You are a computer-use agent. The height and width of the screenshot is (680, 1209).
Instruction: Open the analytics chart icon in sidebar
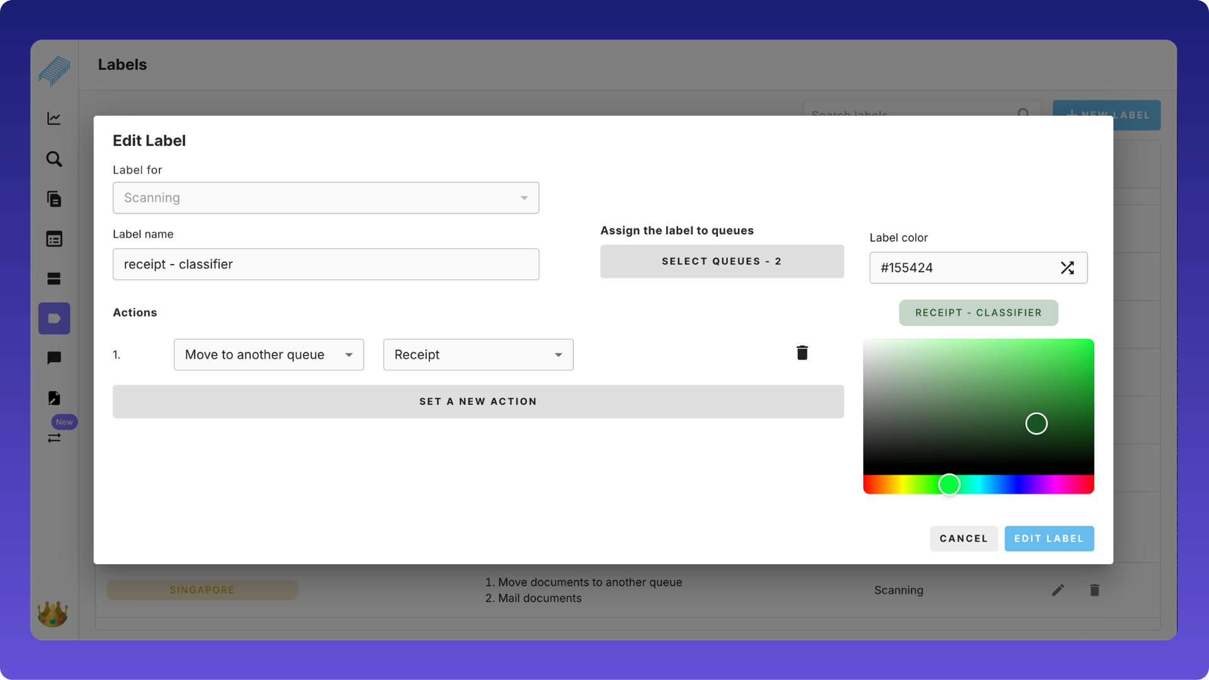click(54, 118)
